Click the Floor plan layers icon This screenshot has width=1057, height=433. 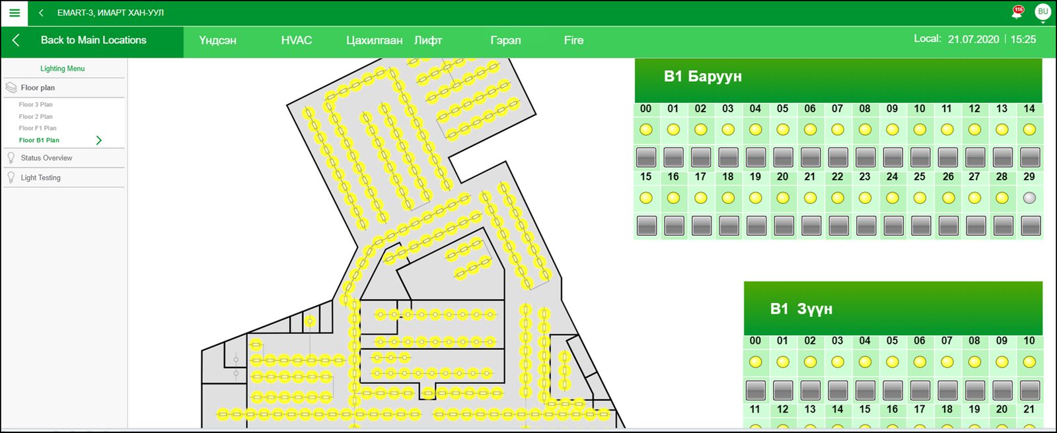click(11, 87)
